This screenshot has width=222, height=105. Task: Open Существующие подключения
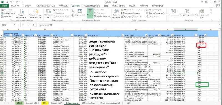[x=36, y=14]
